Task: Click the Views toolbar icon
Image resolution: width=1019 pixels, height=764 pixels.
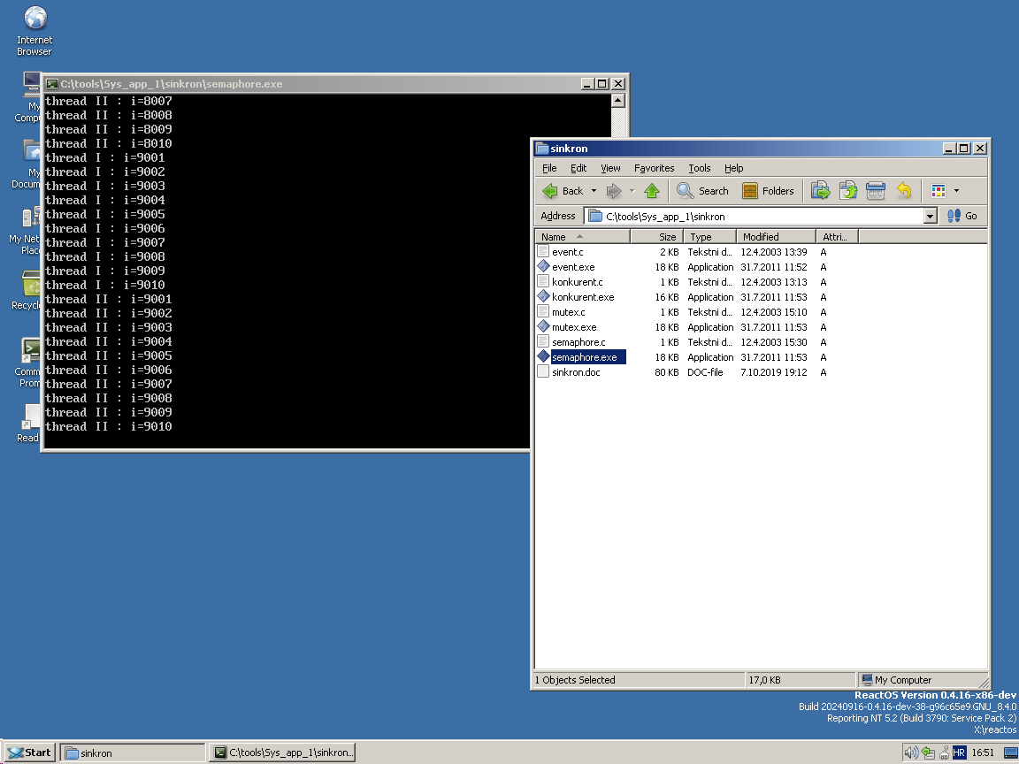Action: (x=939, y=191)
